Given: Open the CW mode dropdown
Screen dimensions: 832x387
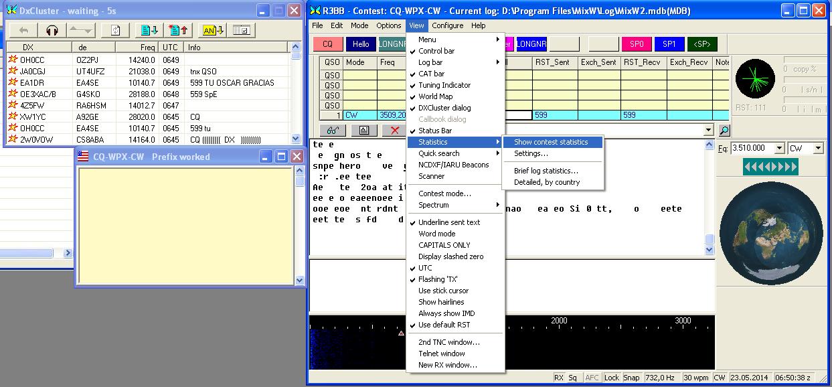Looking at the screenshot, I should (818, 149).
